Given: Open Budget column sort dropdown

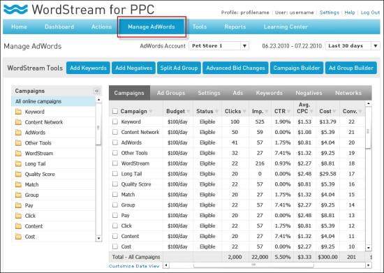Looking at the screenshot, I should coord(189,112).
